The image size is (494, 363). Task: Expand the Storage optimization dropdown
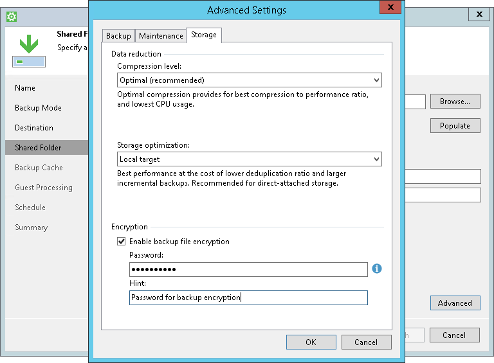click(x=250, y=159)
